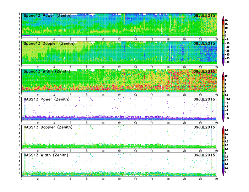Image resolution: width=249 pixels, height=192 pixels.
Task: Click hour 22 tick label under RASS13 Power panel
Action: 201,123
